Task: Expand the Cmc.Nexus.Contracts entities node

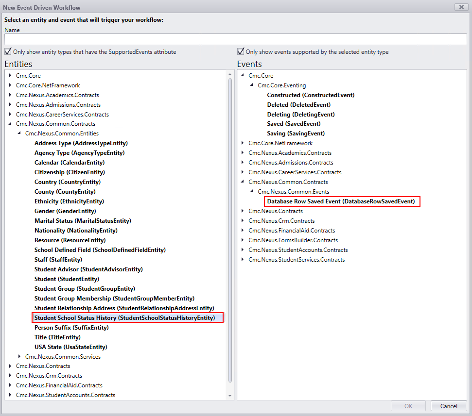Action: click(x=10, y=366)
